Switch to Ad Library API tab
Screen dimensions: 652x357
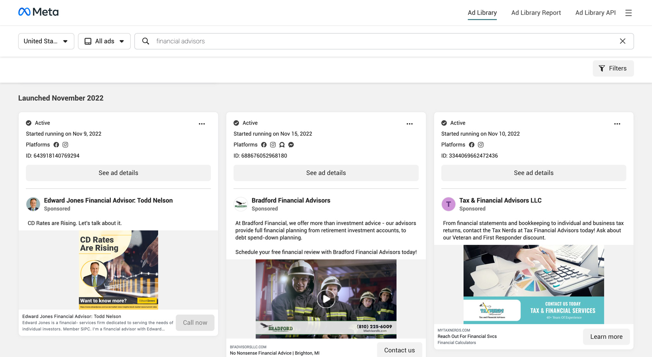pyautogui.click(x=595, y=13)
